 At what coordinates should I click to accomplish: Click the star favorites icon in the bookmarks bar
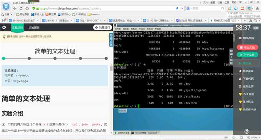point(3,15)
